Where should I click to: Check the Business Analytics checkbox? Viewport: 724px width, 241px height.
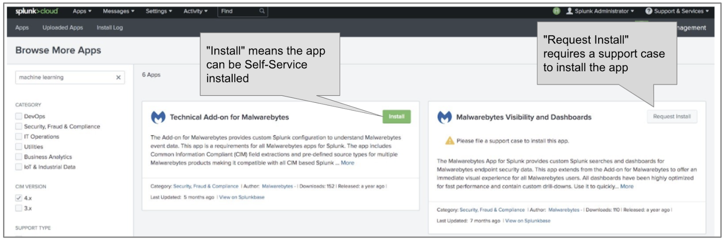coord(19,157)
